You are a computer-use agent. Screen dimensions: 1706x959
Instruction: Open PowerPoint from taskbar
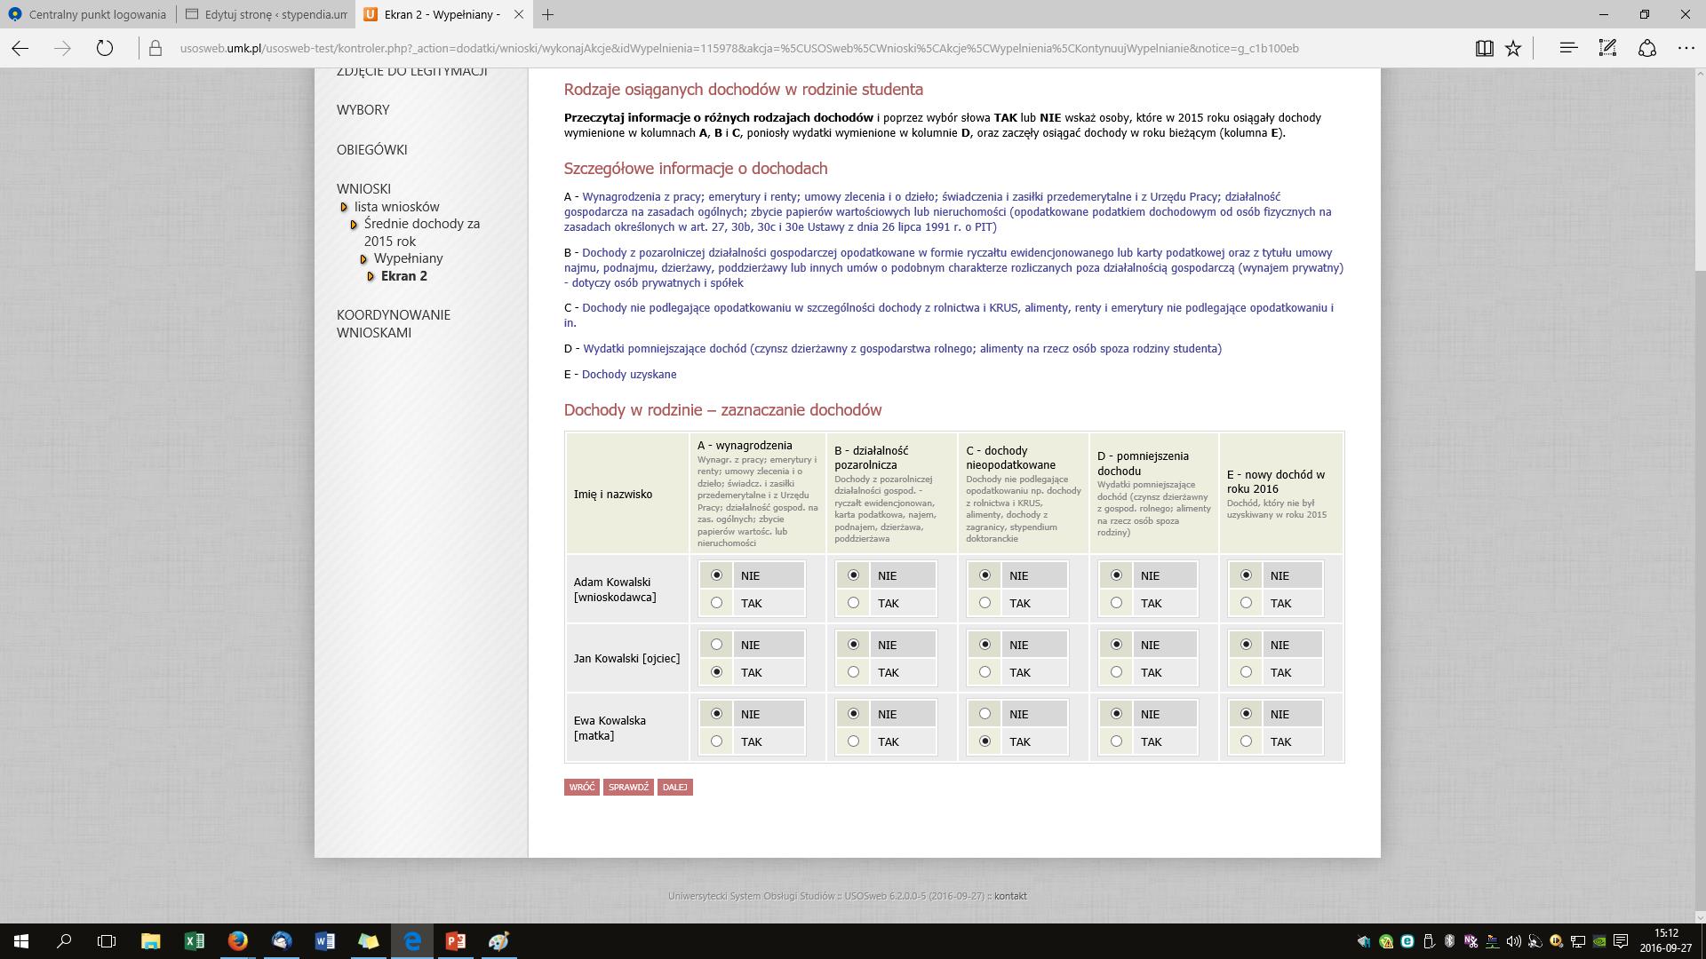(455, 941)
